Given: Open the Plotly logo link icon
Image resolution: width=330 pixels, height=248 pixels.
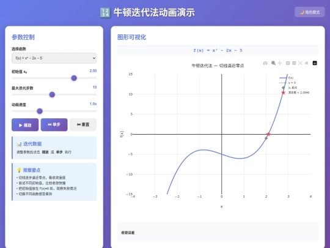Looking at the screenshot, I should click(315, 63).
